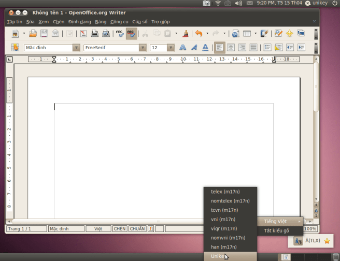
Task: Insert a table using the table icon
Action: (x=247, y=34)
